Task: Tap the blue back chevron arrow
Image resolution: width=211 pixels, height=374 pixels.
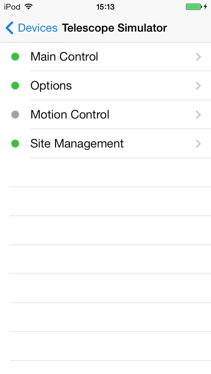Action: click(10, 28)
